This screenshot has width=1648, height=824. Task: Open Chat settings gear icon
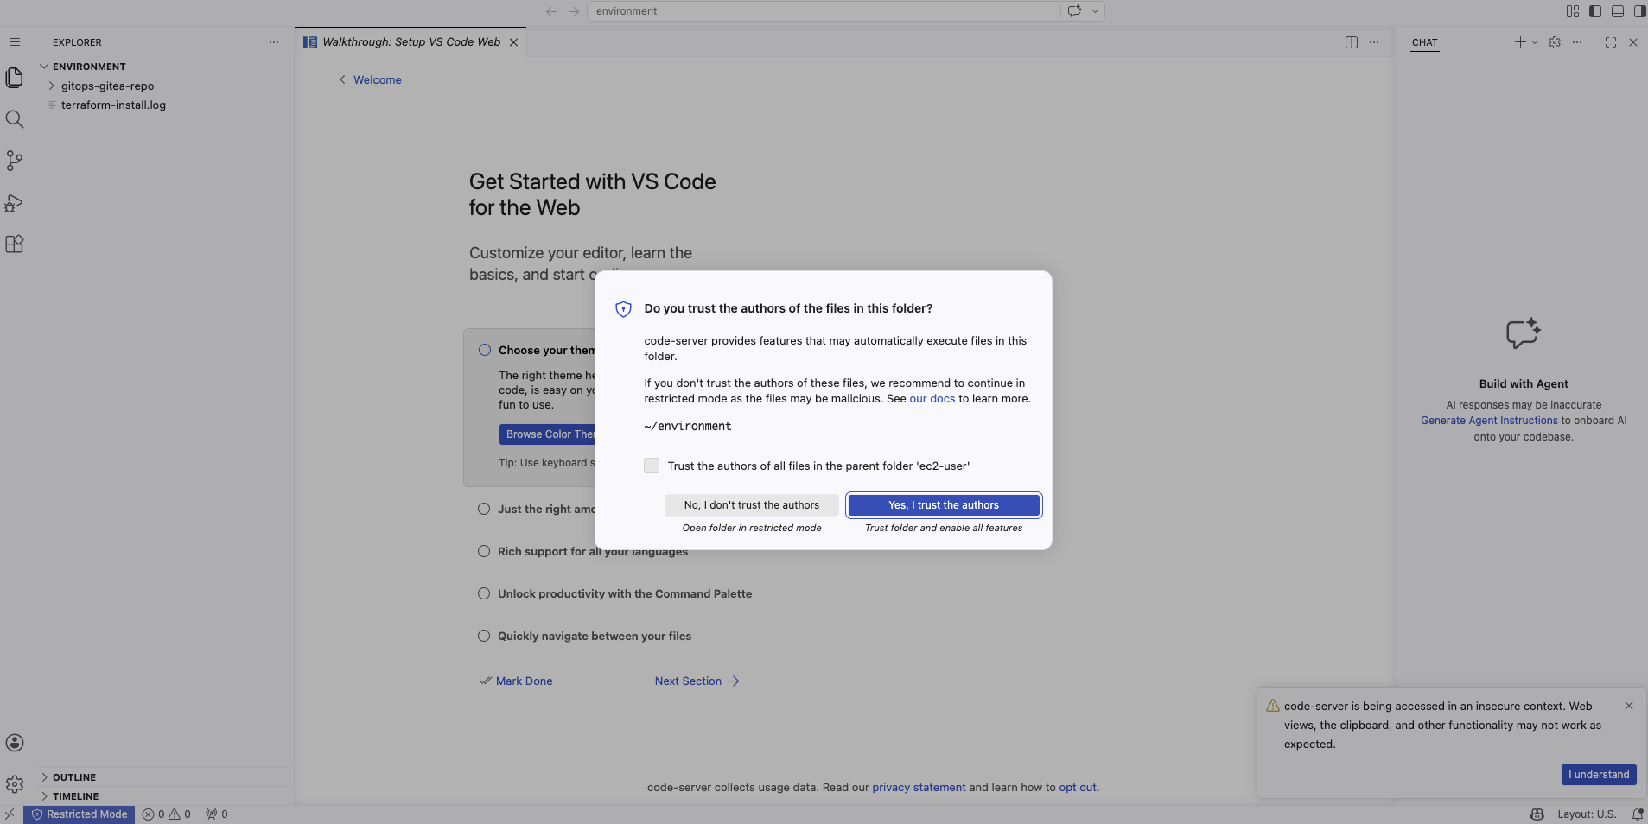pos(1556,41)
